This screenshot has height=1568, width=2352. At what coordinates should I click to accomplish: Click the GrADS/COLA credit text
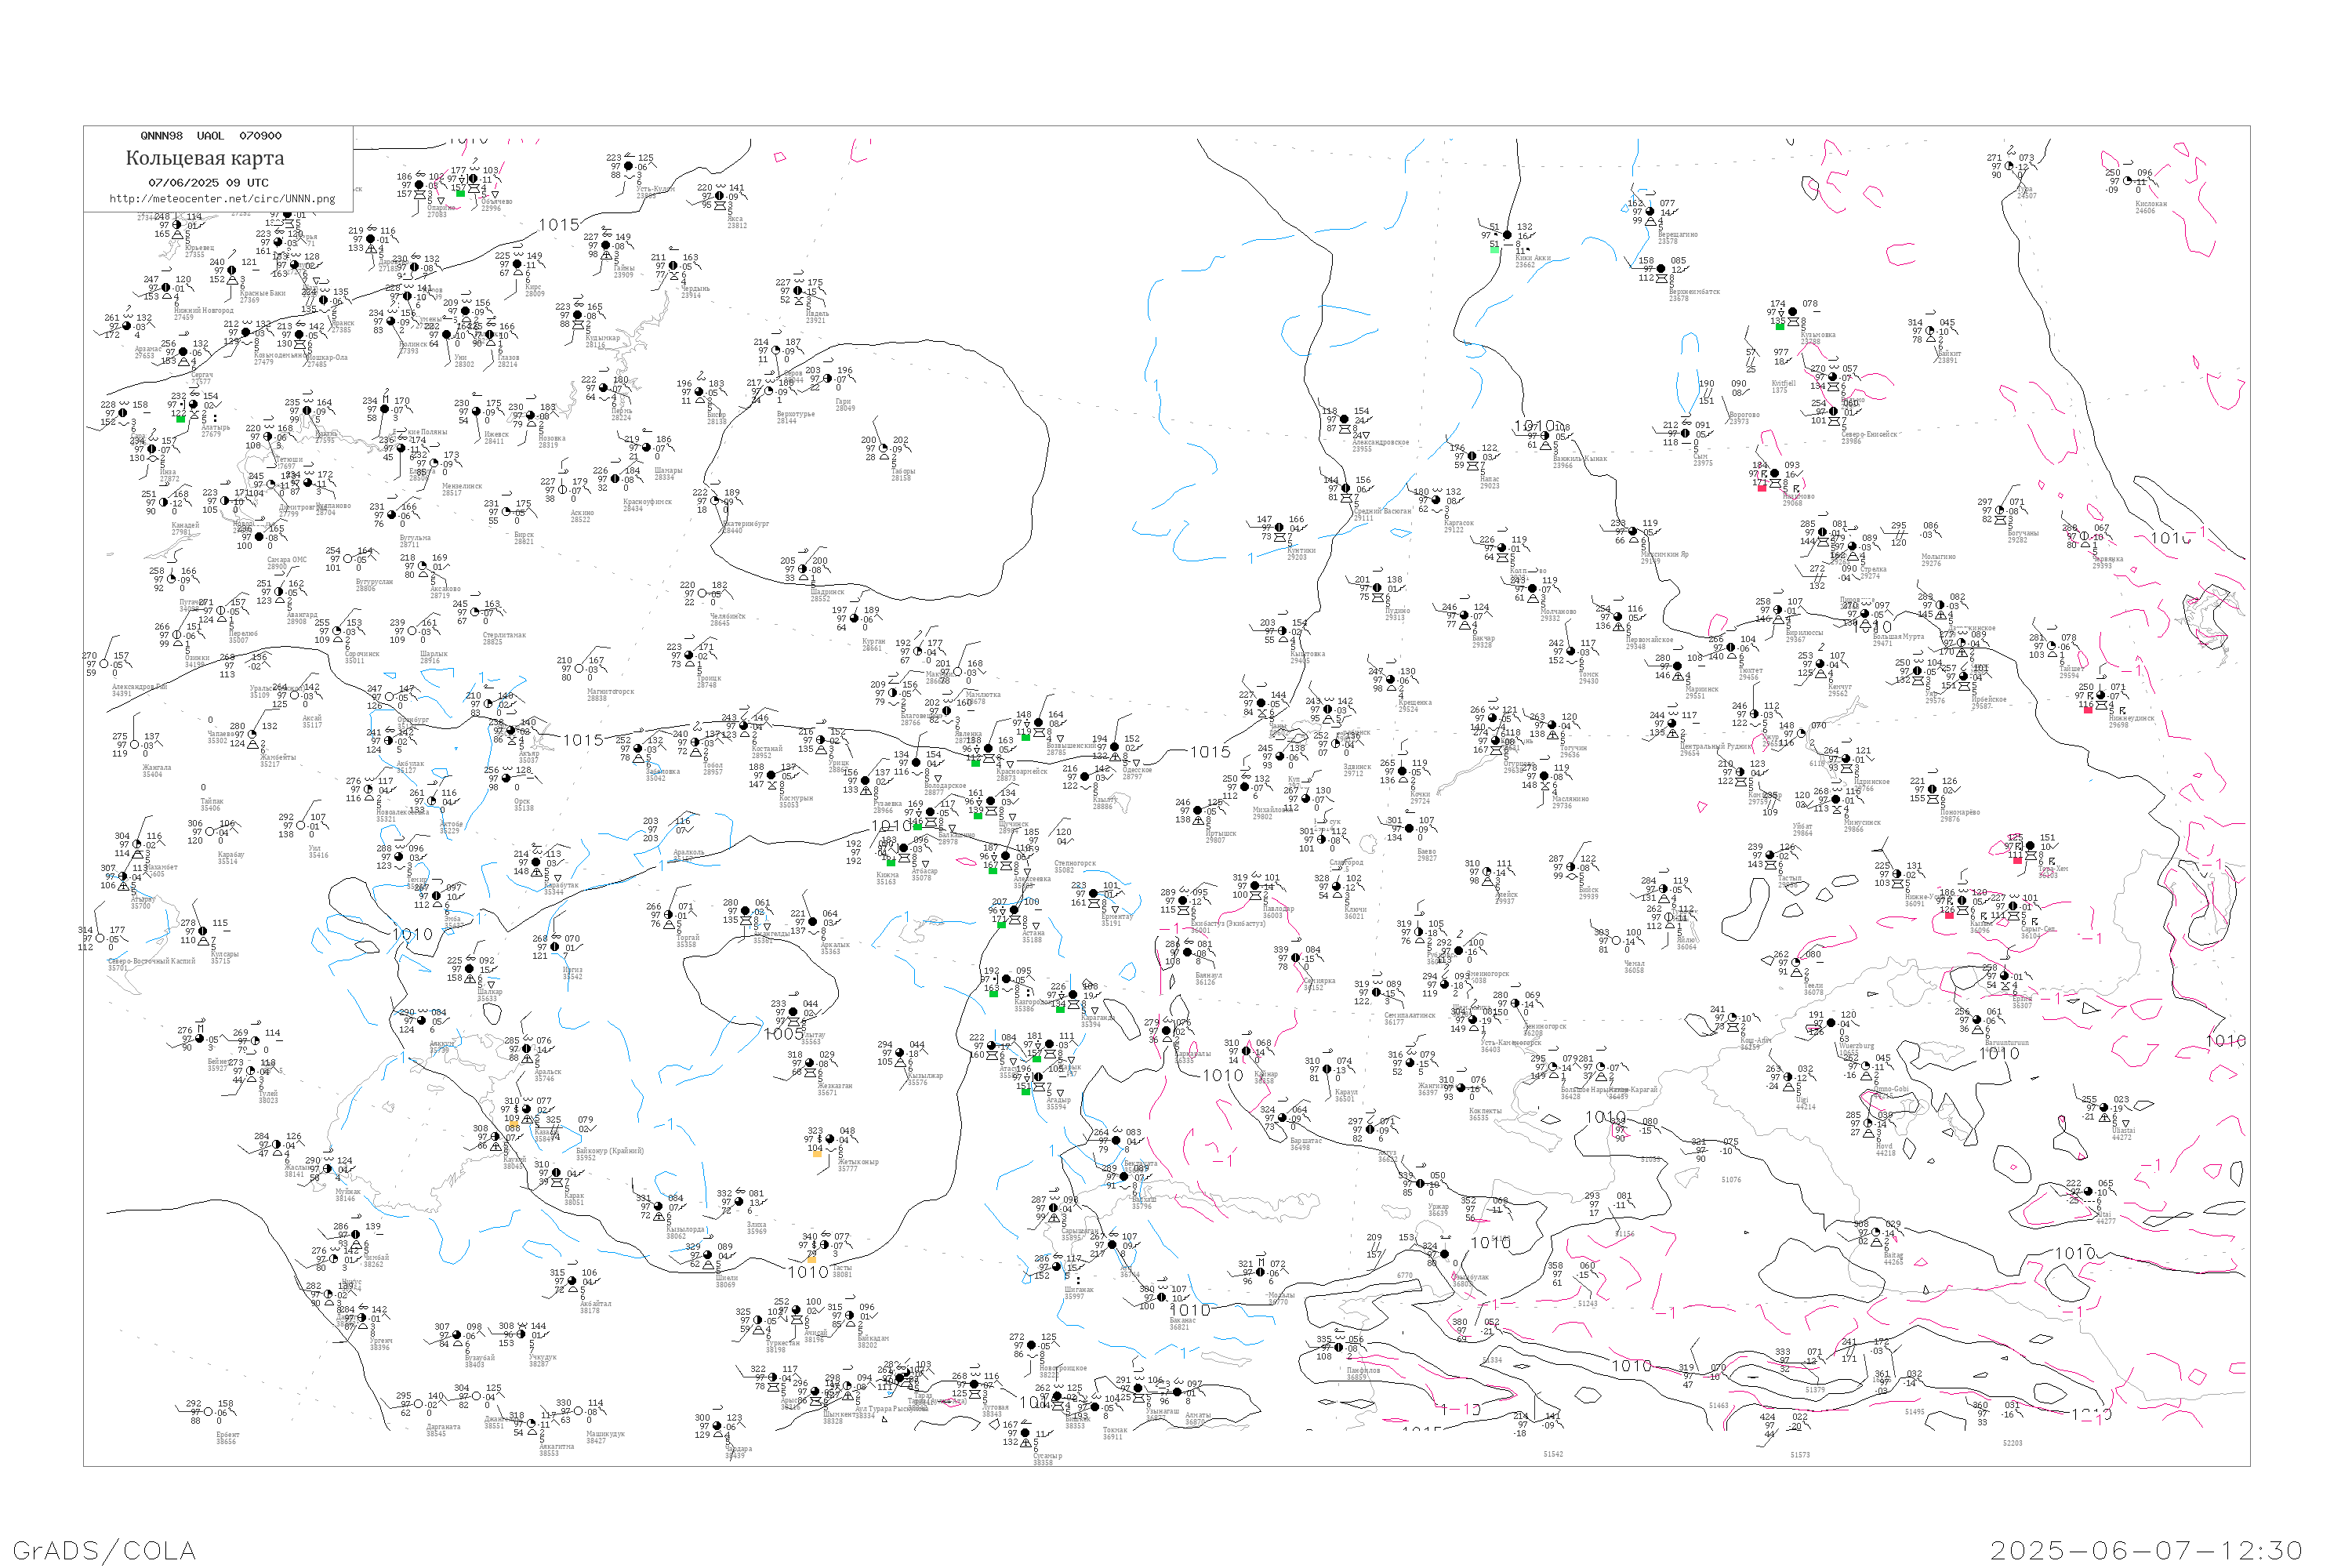(x=104, y=1550)
